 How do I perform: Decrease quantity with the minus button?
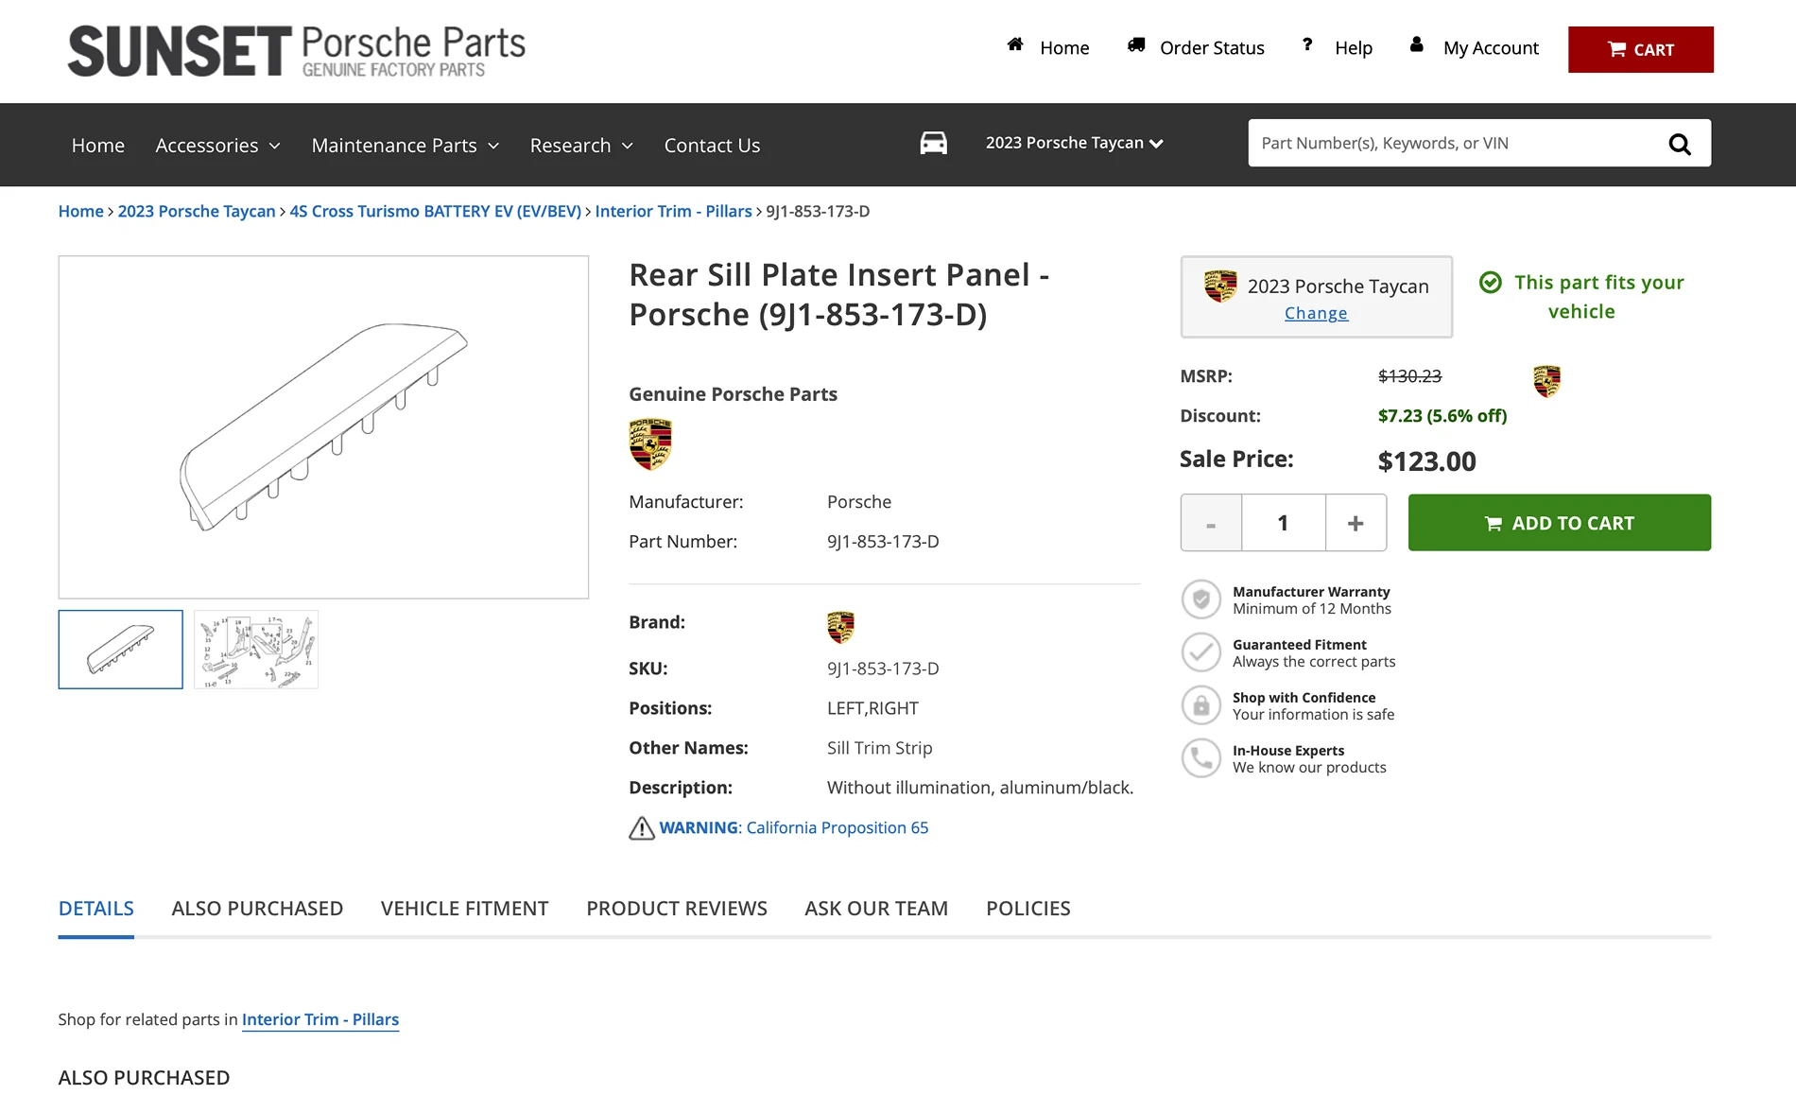1211,523
